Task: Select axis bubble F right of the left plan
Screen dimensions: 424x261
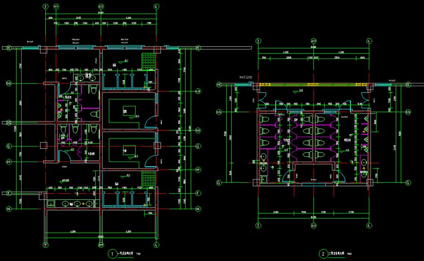Action: pos(198,193)
